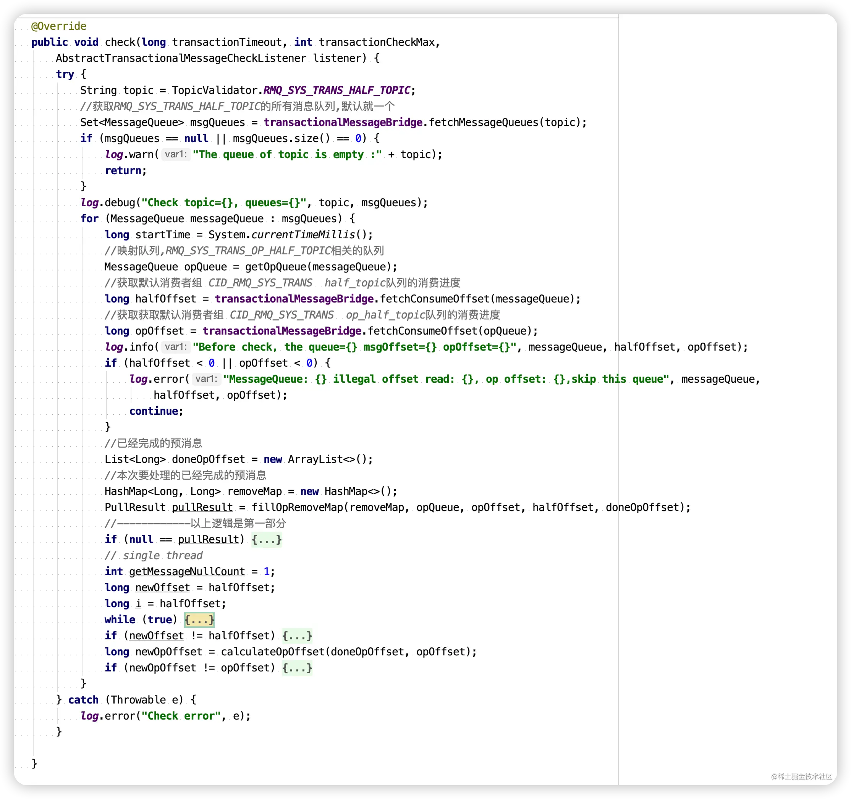Click 'calculateOpOffset' method call
This screenshot has width=851, height=799.
273,652
